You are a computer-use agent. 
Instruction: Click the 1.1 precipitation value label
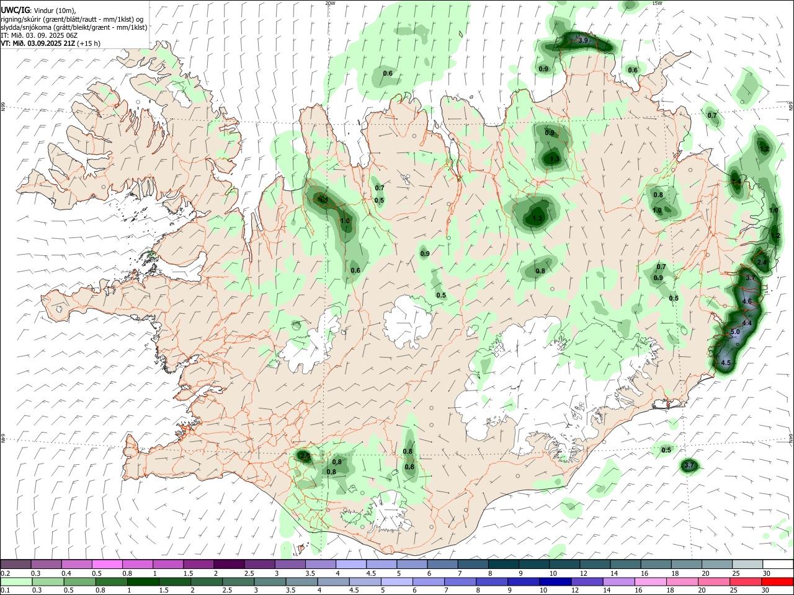(x=323, y=200)
